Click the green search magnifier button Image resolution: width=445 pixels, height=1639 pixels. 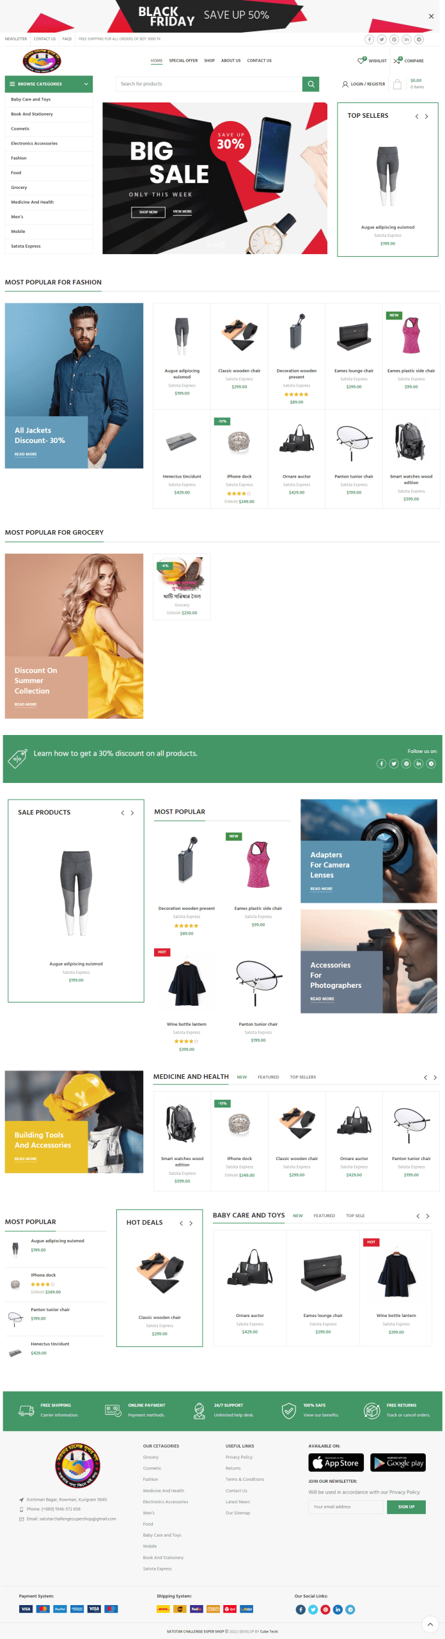pyautogui.click(x=311, y=84)
